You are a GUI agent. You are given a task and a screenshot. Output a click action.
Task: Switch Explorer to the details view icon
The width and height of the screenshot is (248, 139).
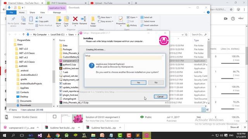point(203,110)
